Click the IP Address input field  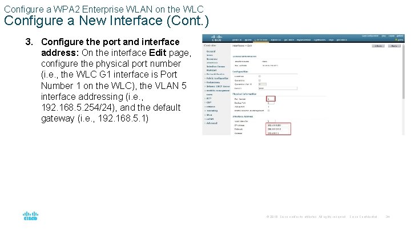point(278,125)
